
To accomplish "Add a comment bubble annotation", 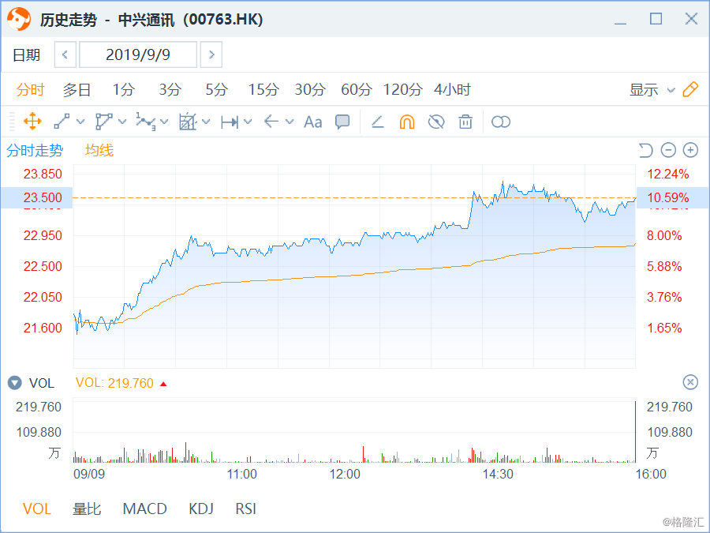I will pos(342,122).
